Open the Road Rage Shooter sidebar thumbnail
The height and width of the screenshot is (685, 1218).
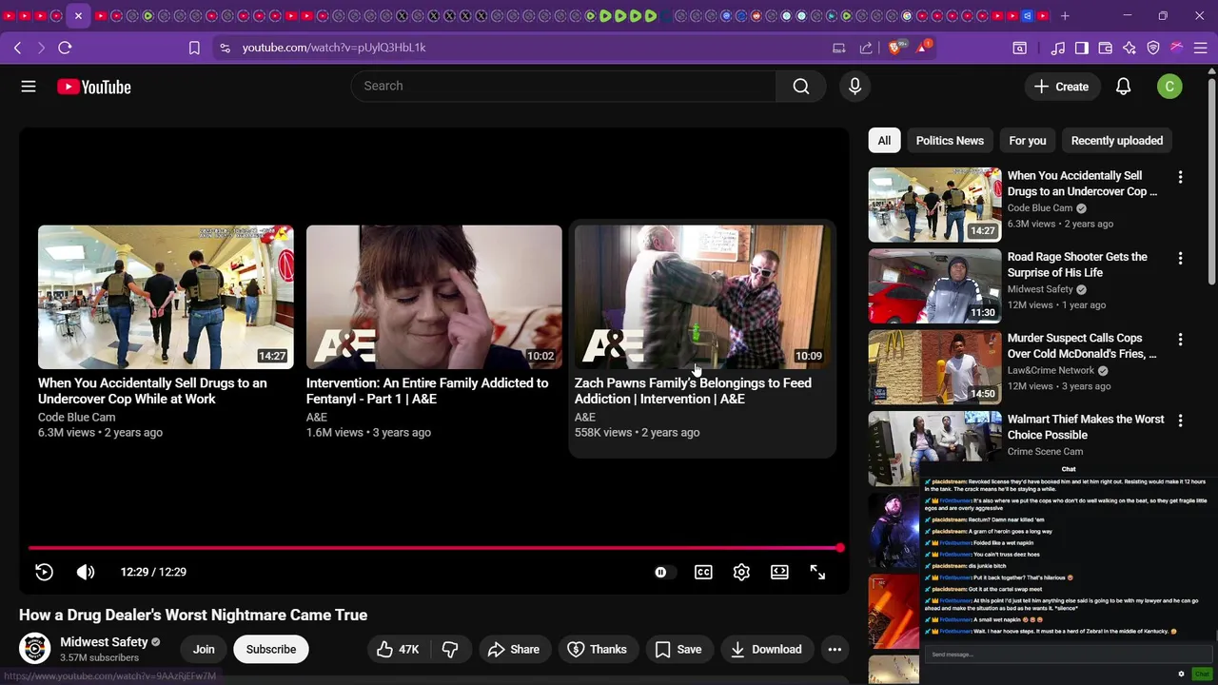pyautogui.click(x=934, y=285)
